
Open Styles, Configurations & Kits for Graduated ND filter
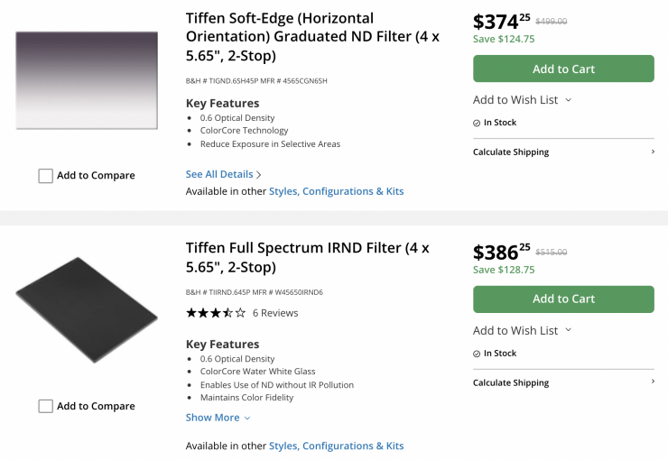coord(336,191)
